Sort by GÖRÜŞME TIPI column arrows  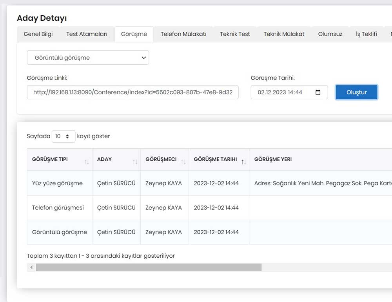87,162
